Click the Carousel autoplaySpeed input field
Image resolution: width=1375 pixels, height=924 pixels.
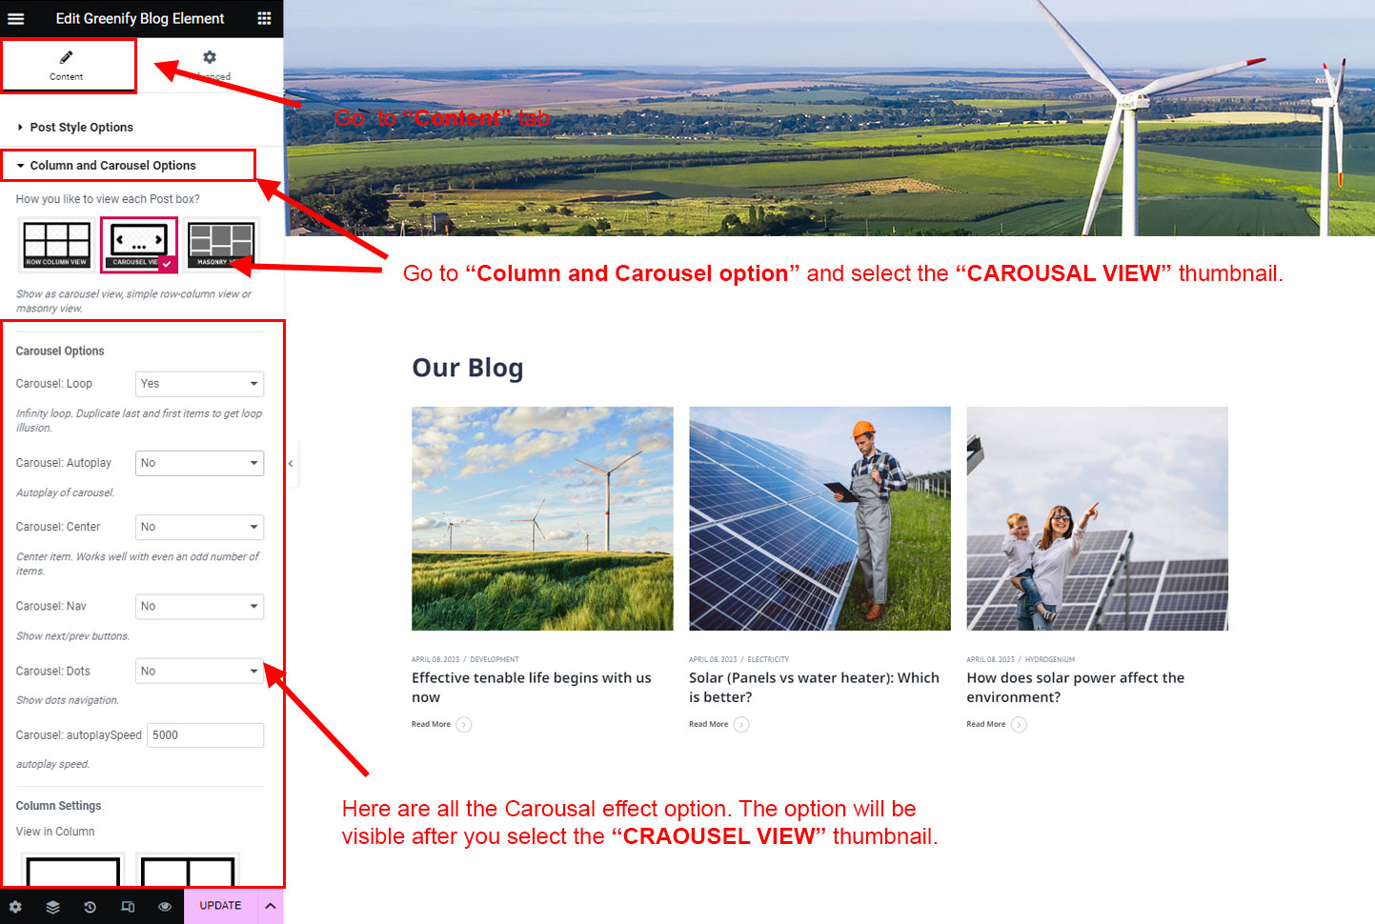[x=205, y=735]
